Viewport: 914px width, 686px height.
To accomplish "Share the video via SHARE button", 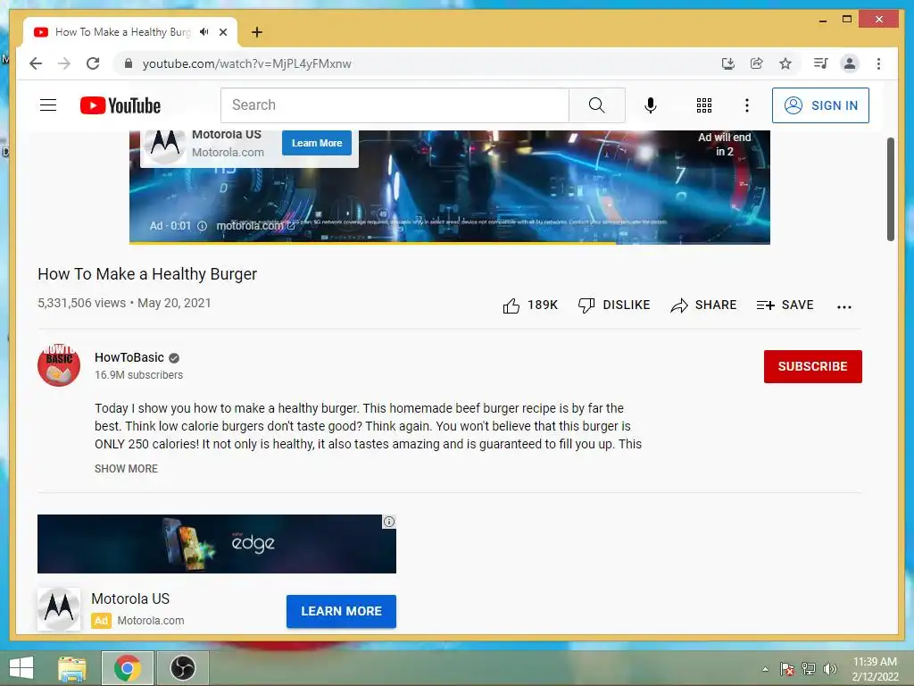I will (703, 305).
